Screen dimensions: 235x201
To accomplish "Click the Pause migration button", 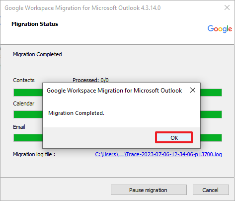I will pos(149,190).
